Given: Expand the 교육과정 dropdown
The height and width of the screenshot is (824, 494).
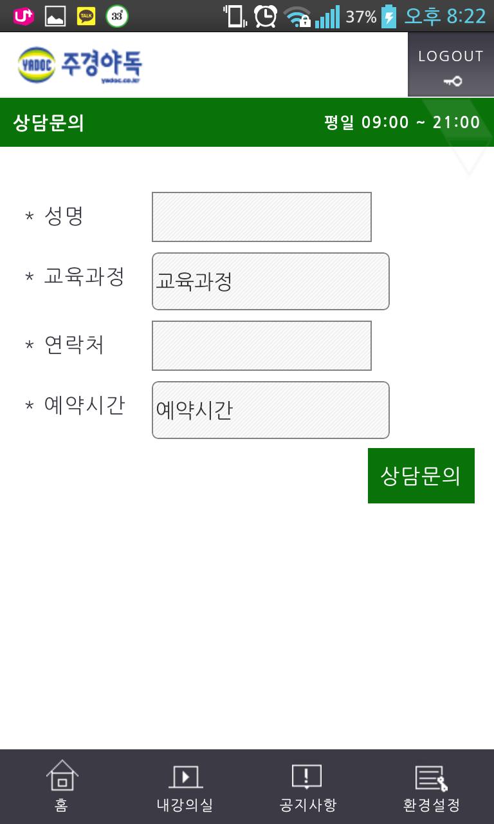Looking at the screenshot, I should coord(270,281).
